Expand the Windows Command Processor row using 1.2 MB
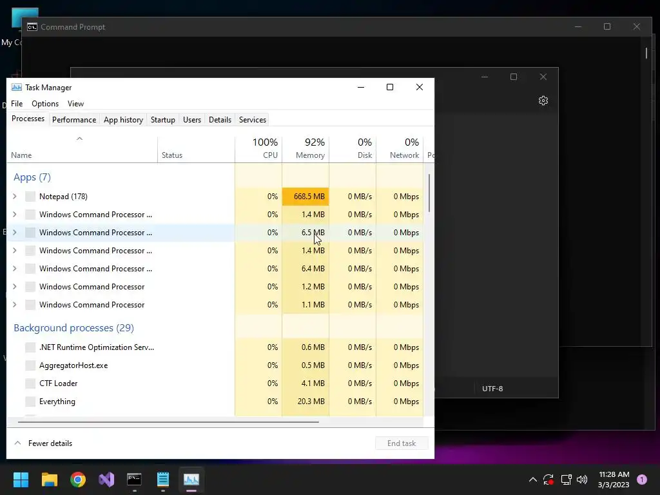Viewport: 660px width, 495px height. click(15, 287)
